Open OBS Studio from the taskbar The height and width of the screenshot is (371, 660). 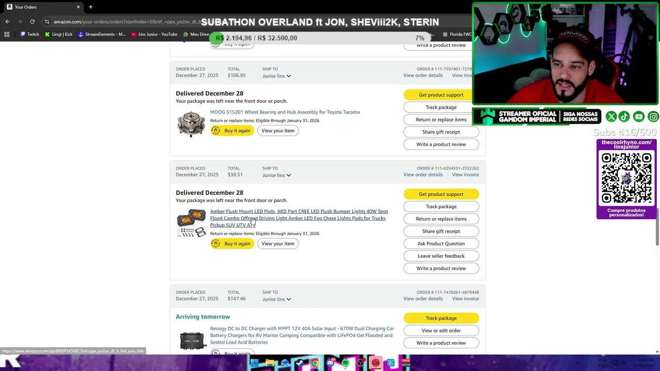pos(360,363)
